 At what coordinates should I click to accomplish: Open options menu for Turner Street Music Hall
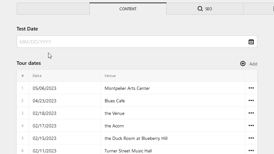click(x=251, y=150)
